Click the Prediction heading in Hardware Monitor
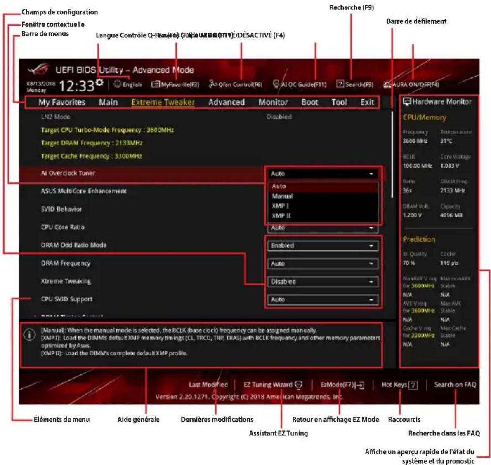Screen dimensions: 491x465 pyautogui.click(x=419, y=239)
